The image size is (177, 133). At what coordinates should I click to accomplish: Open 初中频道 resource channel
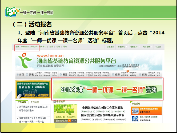(x=89, y=72)
